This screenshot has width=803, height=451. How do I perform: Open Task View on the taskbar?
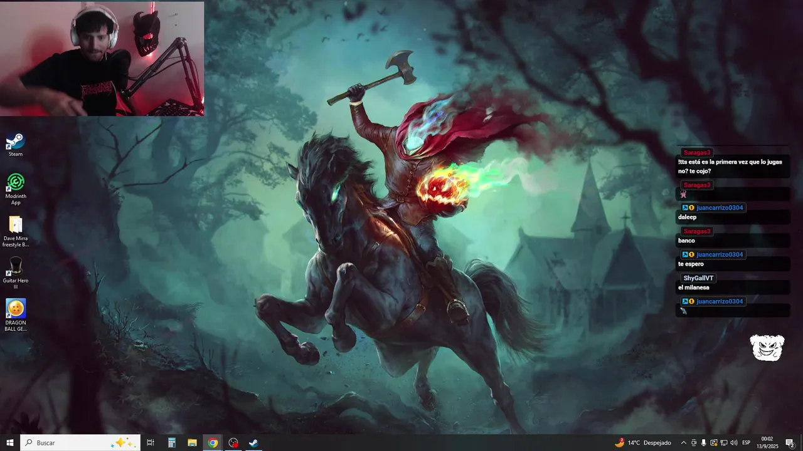tap(151, 443)
